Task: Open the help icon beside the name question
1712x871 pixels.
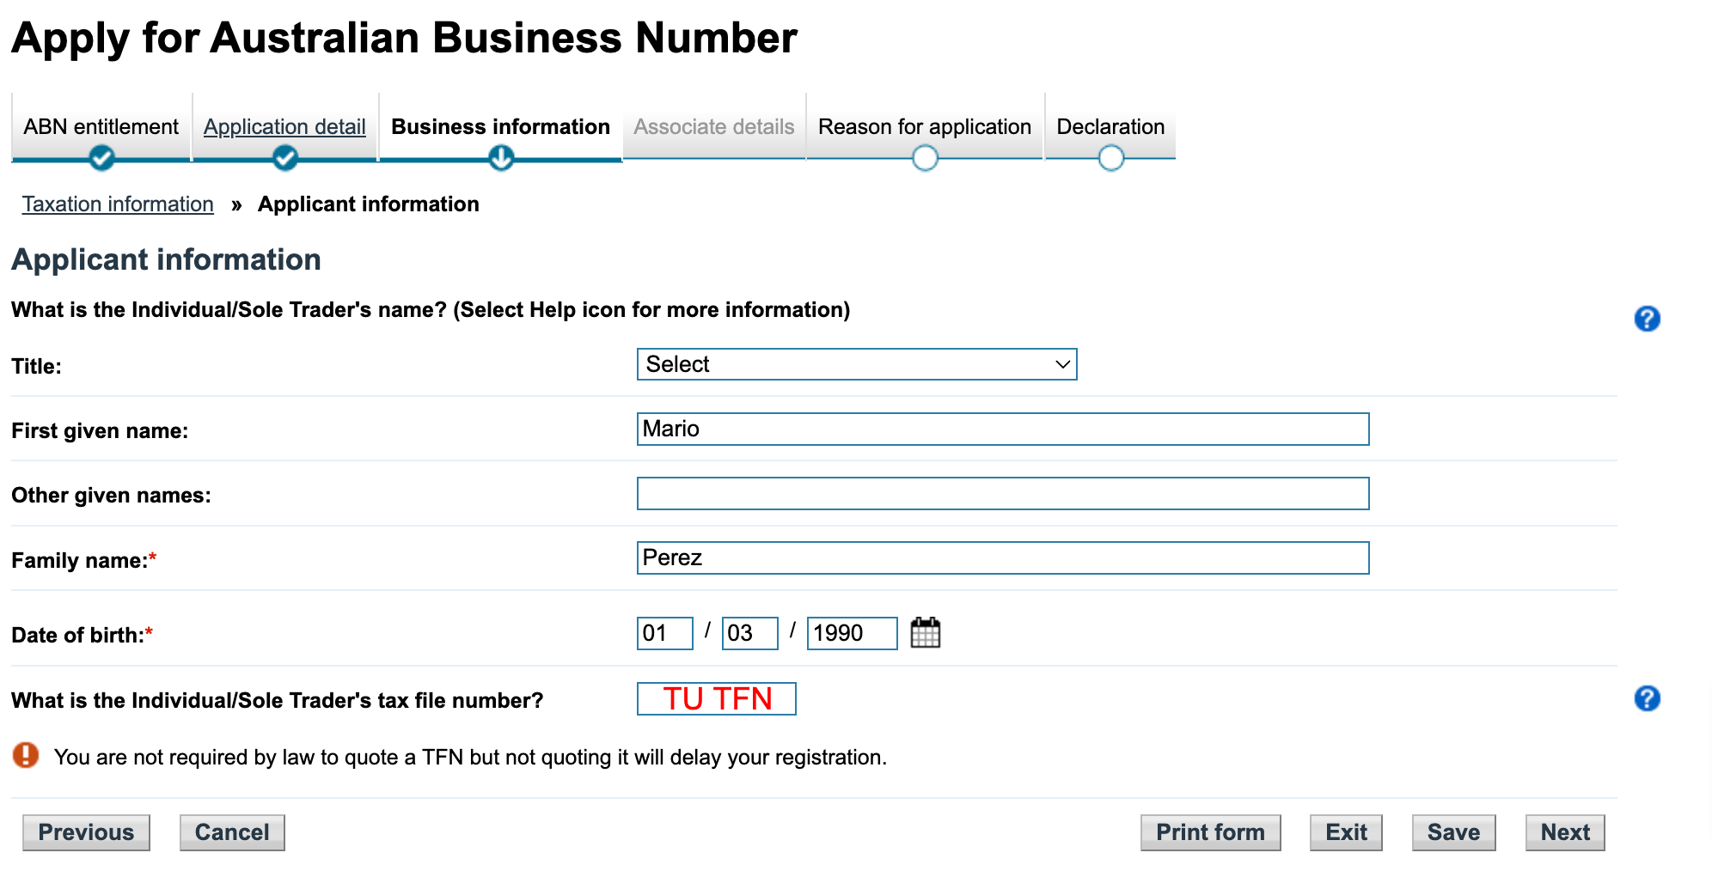Action: 1647,319
